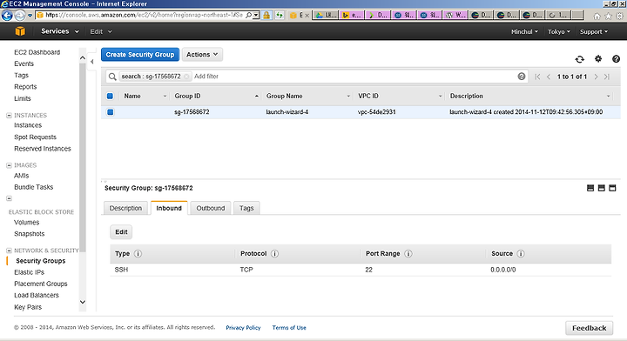Open the Description column dropdown arrow
This screenshot has height=341, width=627.
click(608, 97)
